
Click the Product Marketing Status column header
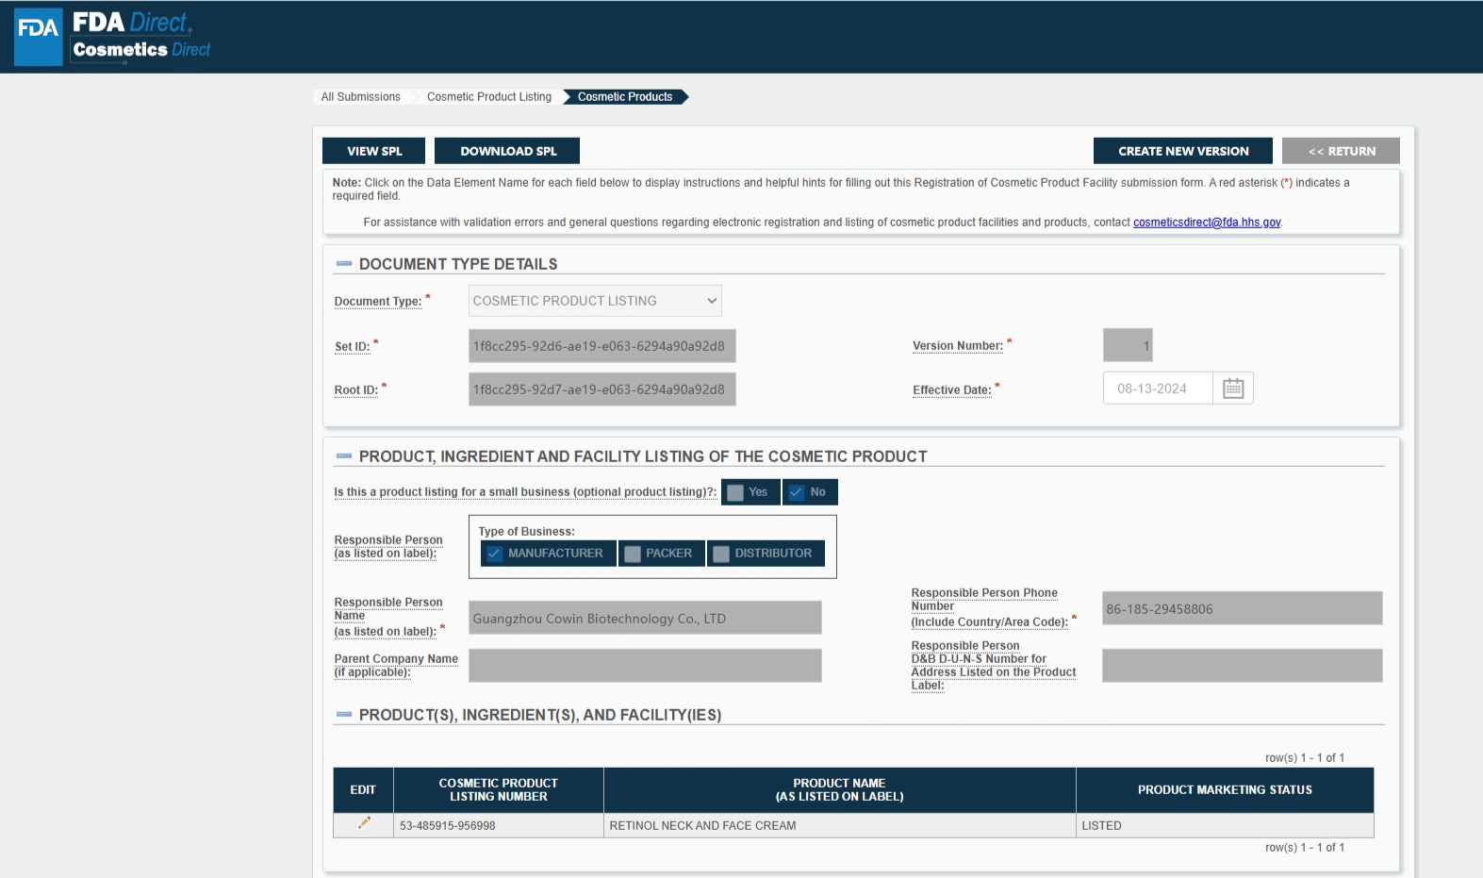(x=1225, y=790)
